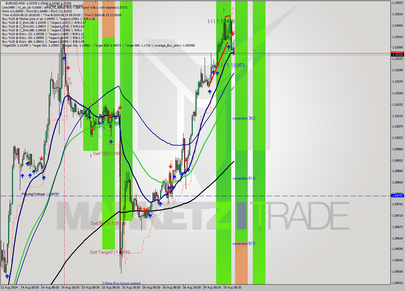The image size is (405, 291).
Task: Click the 1.09500 price axis value
Action: click(398, 272)
